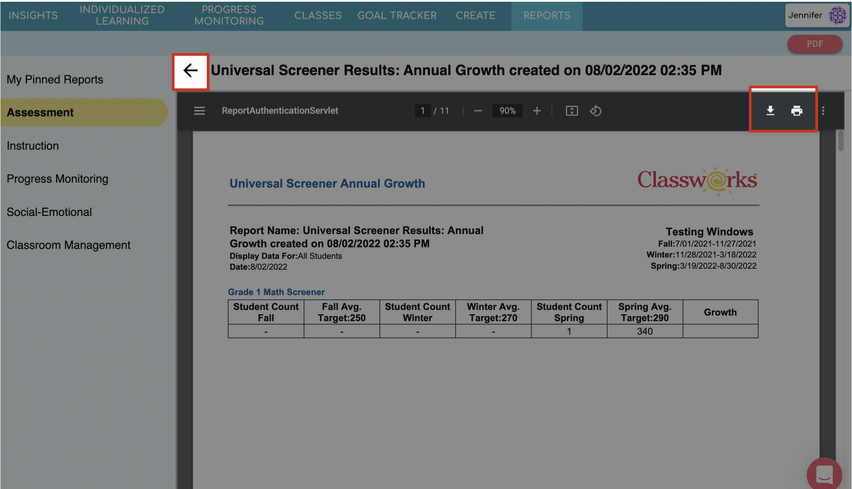Click the back arrow beside report title

[x=190, y=71]
